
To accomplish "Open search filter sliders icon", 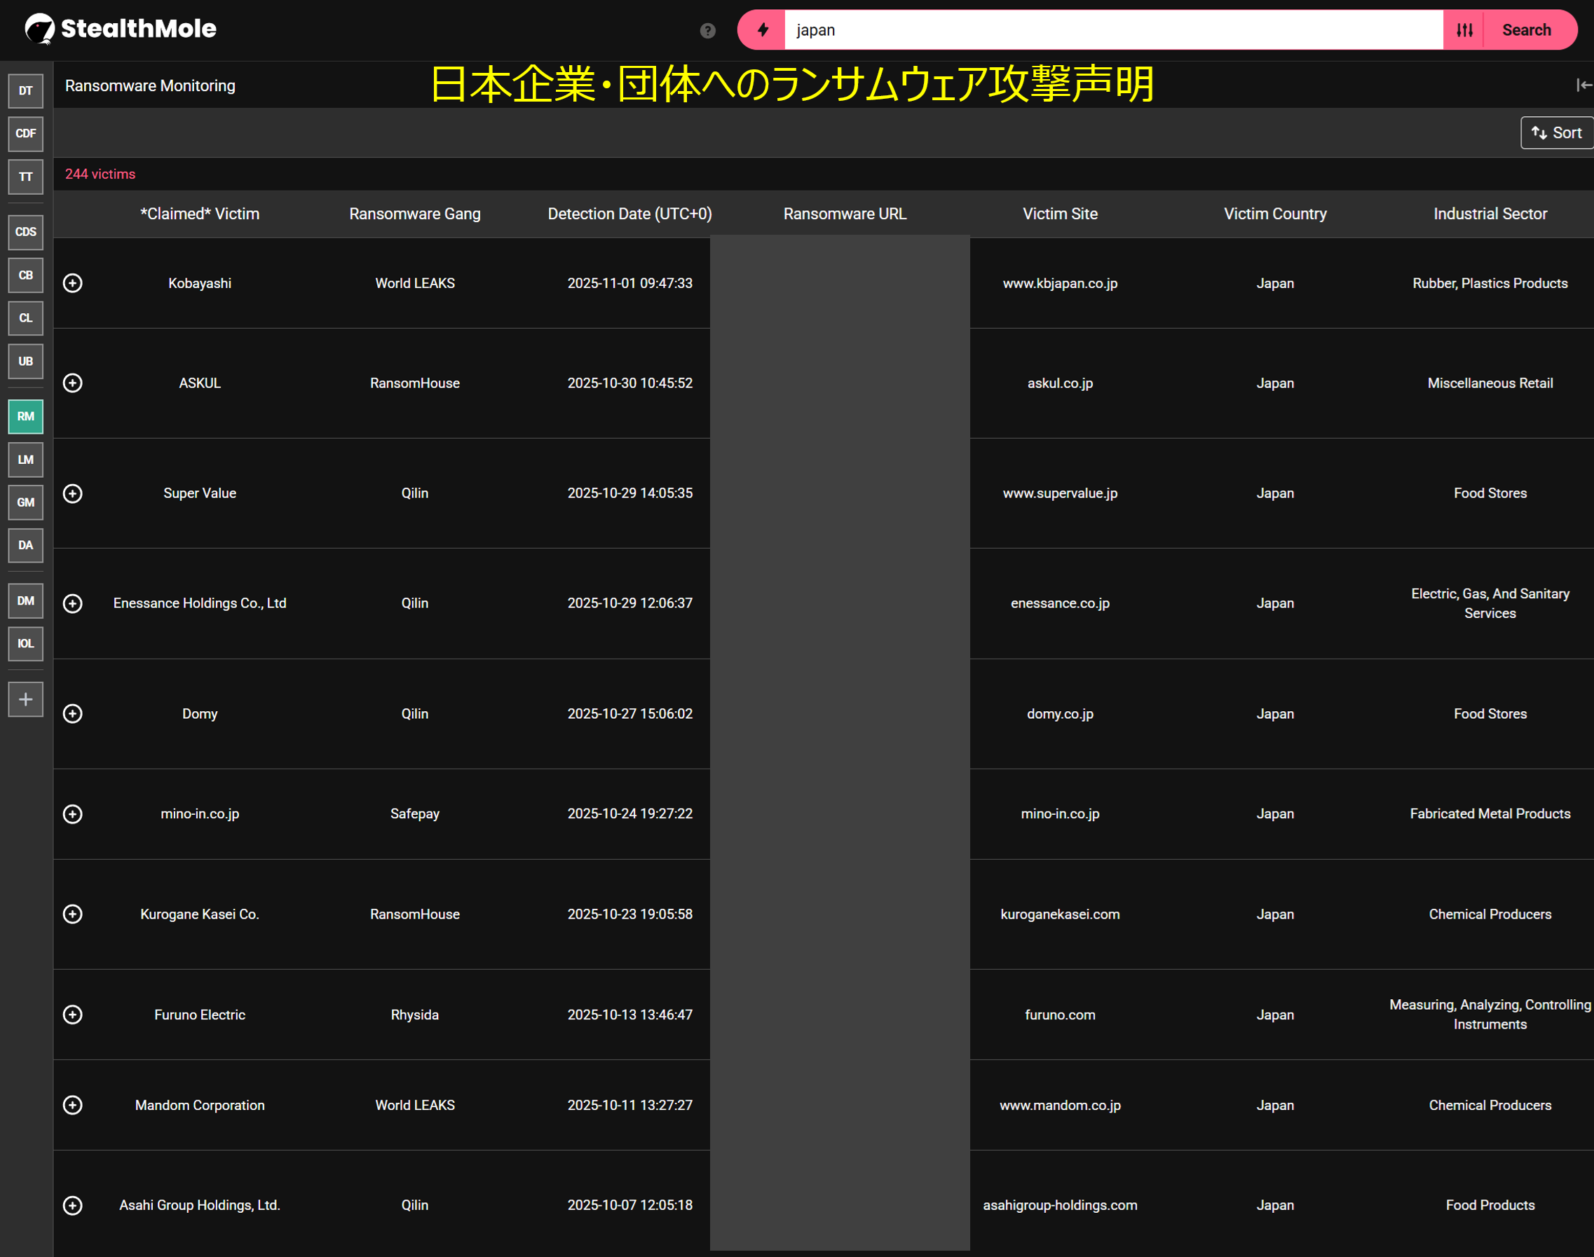I will 1464,30.
